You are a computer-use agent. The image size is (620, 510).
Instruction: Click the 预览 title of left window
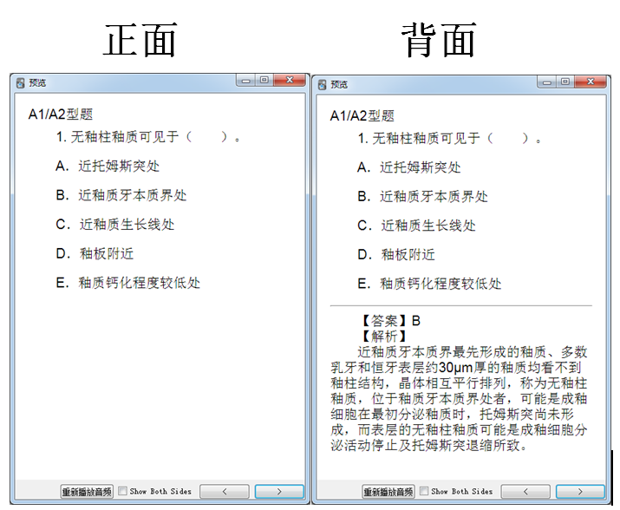[x=37, y=83]
